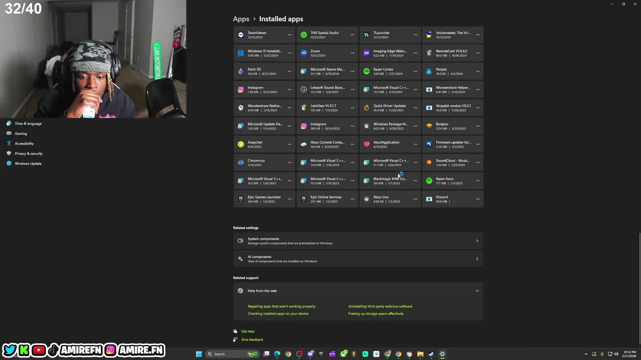Open Microsoft Edge from the taskbar
Viewport: 641px width, 360px height.
click(x=277, y=354)
